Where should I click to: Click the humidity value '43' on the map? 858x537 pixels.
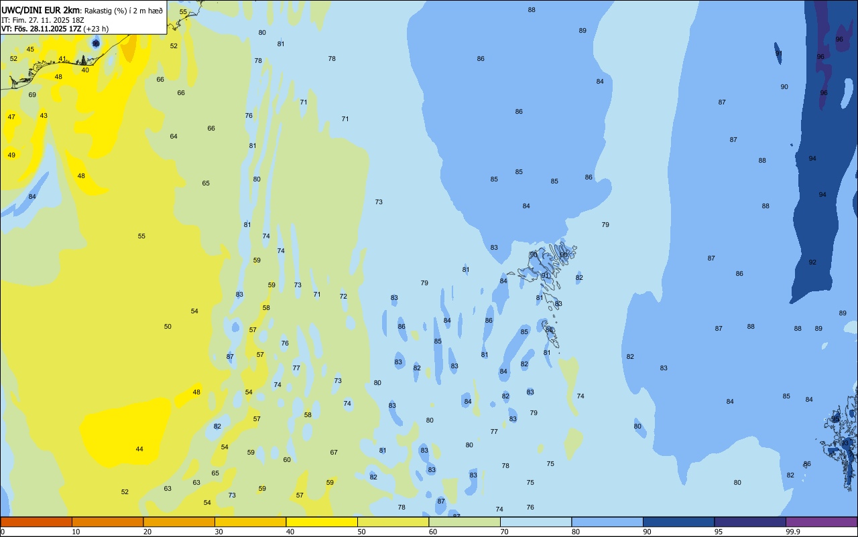point(44,116)
